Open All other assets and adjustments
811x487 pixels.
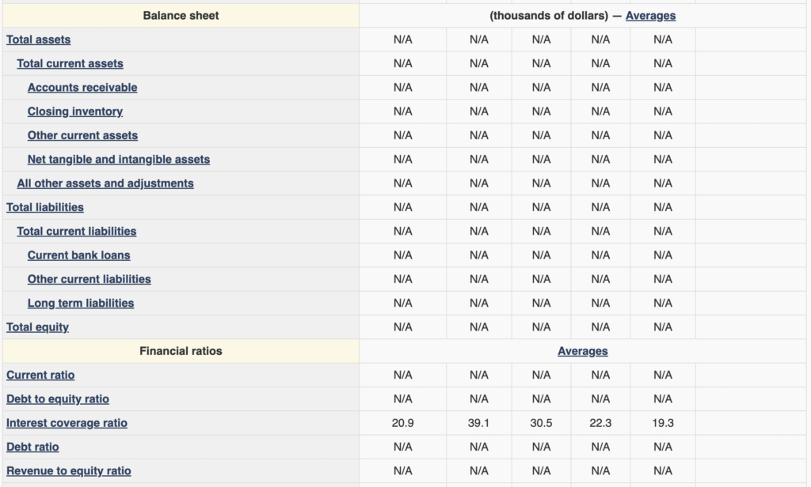tap(105, 183)
